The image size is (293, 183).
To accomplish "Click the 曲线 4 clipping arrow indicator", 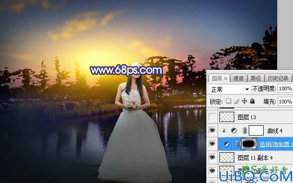I will click(x=224, y=131).
